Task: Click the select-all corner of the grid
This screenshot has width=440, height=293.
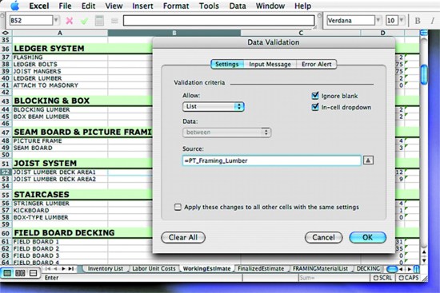Action: [6, 33]
